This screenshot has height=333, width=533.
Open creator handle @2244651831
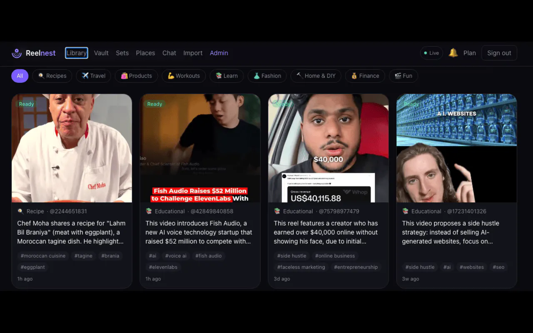coord(68,211)
